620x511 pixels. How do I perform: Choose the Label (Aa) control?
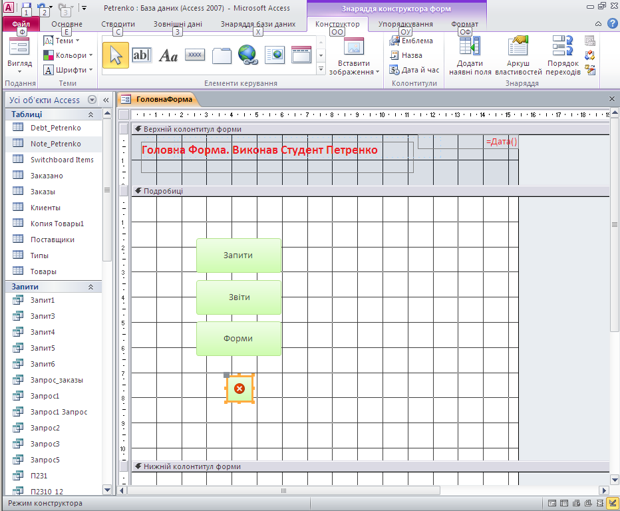168,55
